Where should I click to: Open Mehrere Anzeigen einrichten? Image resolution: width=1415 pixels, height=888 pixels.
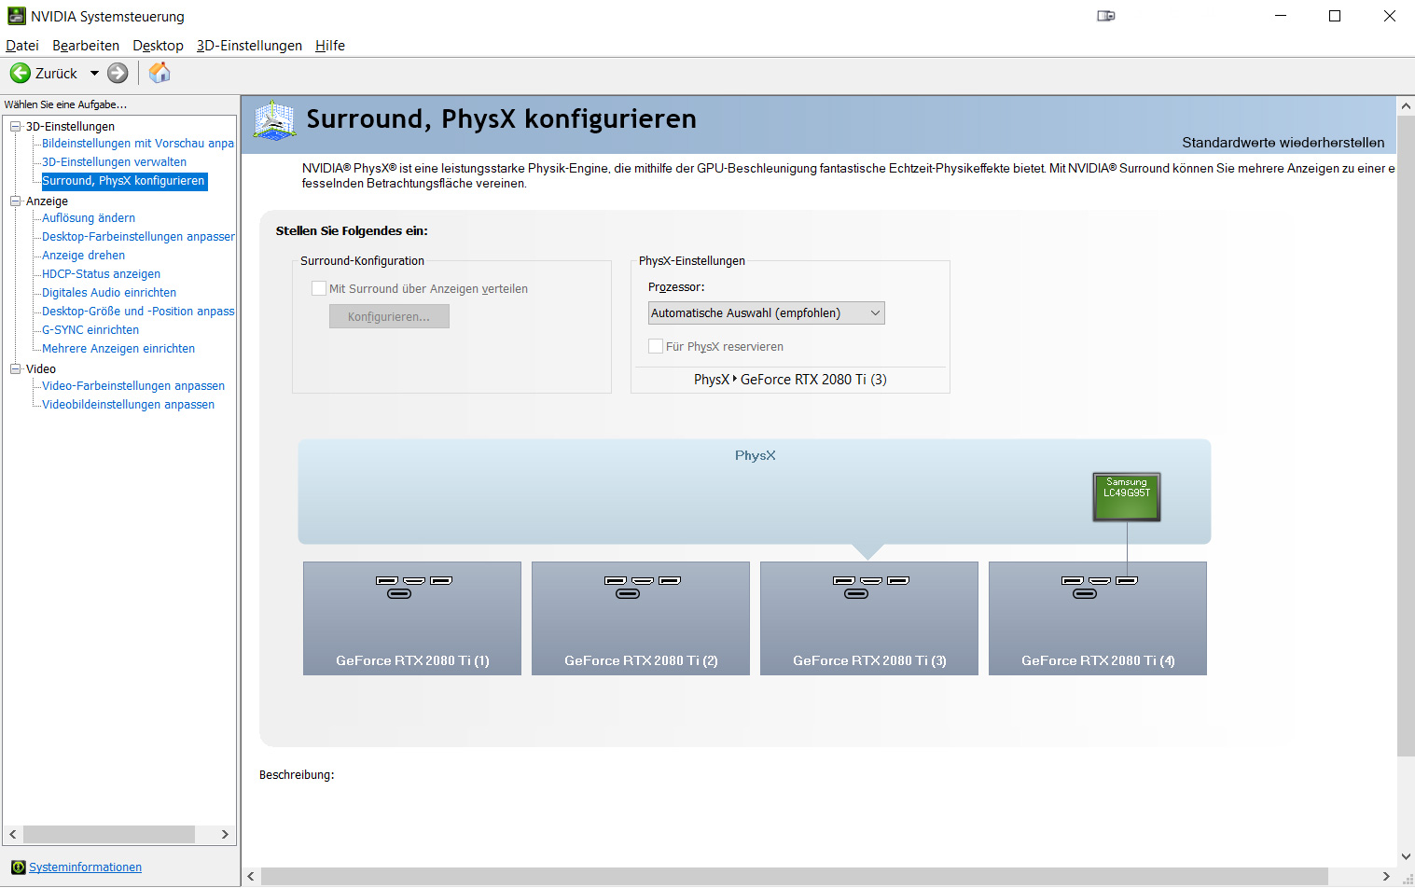[118, 349]
